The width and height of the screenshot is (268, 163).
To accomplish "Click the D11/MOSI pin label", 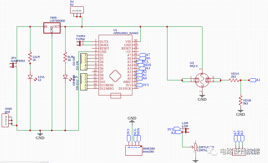I will (107, 85).
